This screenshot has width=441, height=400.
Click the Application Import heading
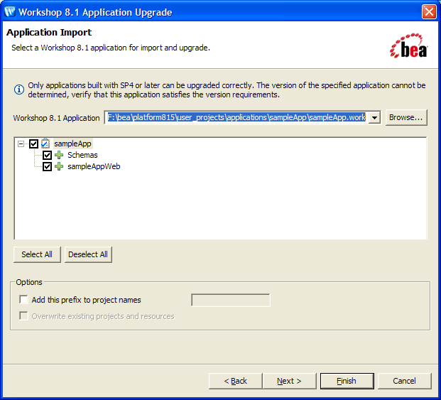[49, 33]
